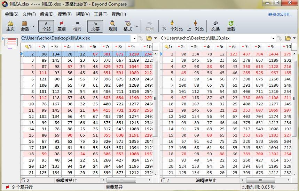The image size is (299, 191).
Task: Click the 新版本可用 update link
Action: [x=280, y=15]
